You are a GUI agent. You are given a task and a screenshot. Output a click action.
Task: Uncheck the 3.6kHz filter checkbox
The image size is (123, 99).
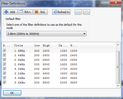coord(4,82)
